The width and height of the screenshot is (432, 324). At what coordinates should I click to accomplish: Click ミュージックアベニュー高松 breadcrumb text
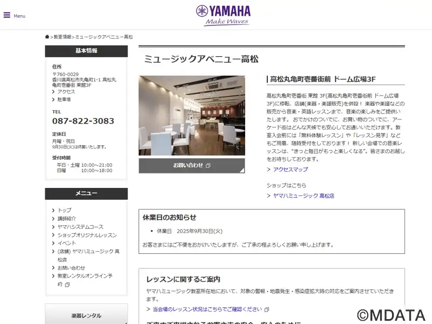tap(104, 37)
